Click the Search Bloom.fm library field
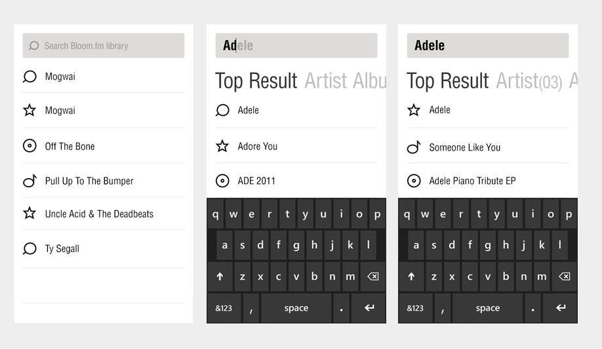 [104, 46]
